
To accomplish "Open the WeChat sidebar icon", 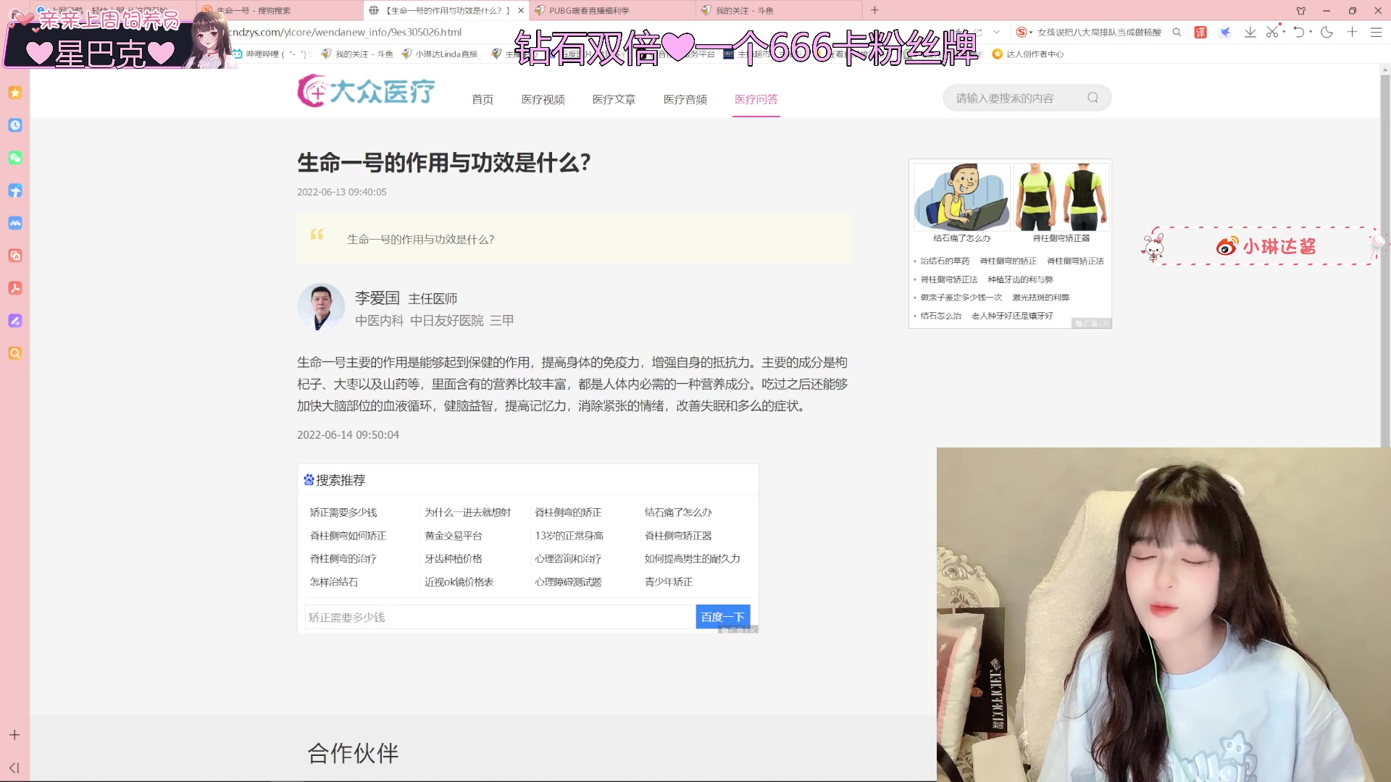I will coord(14,158).
